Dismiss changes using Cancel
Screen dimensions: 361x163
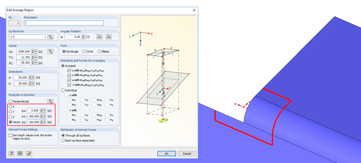(x=187, y=153)
